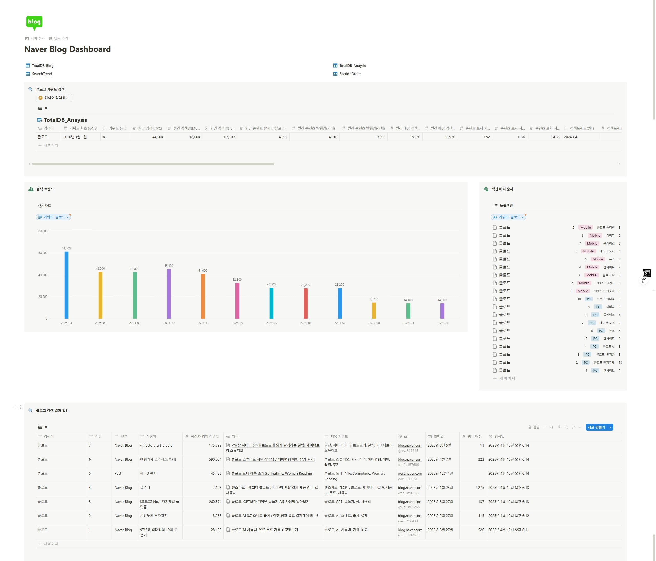Open the 클로드 row with PC 클로드 인기주제
Screen dimensions: 656x561
coord(557,362)
